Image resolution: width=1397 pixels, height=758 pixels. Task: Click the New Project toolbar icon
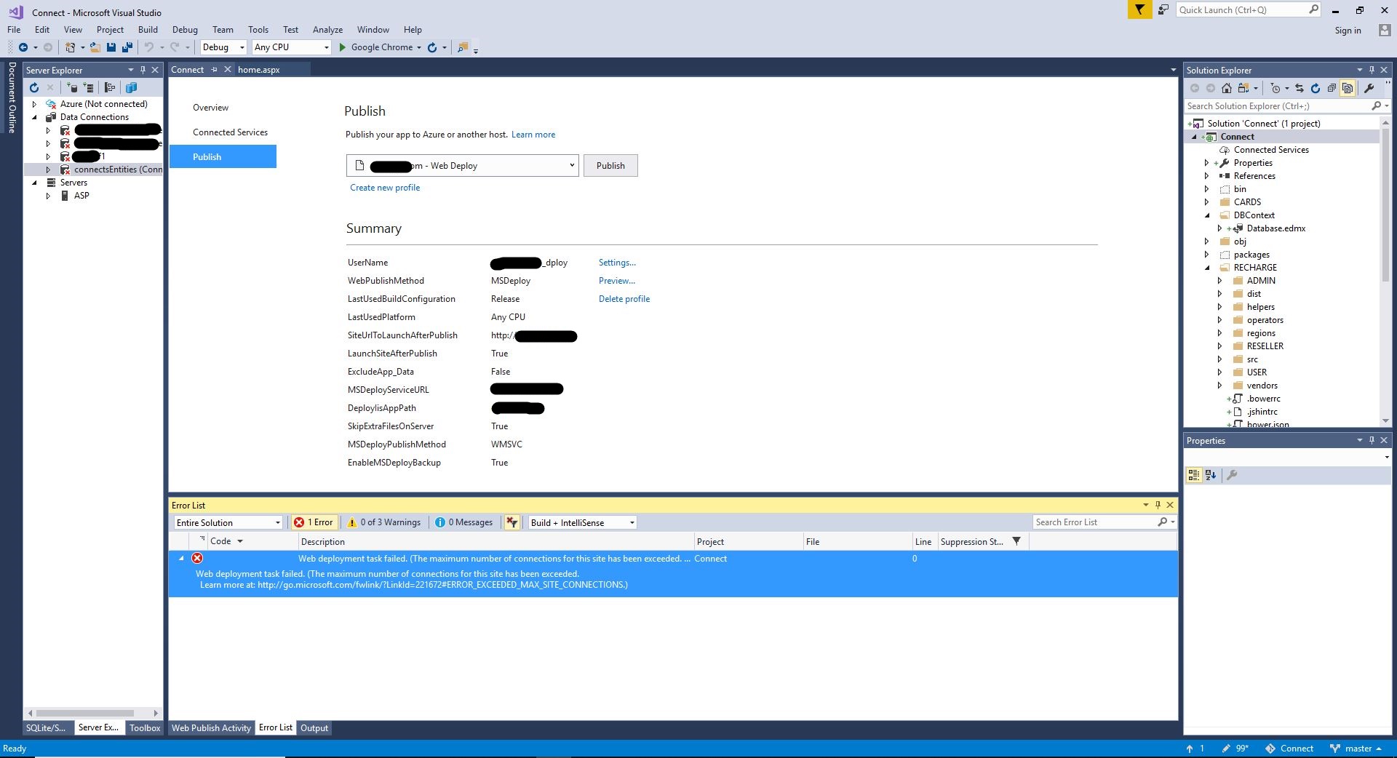pyautogui.click(x=71, y=47)
